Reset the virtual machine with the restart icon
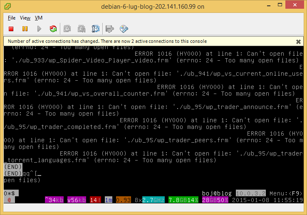The height and width of the screenshot is (215, 307). pos(53,29)
